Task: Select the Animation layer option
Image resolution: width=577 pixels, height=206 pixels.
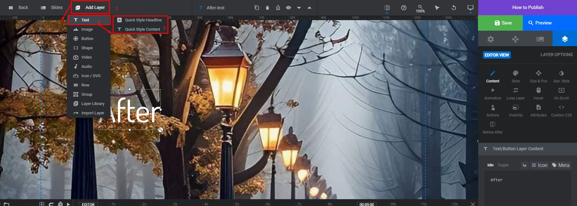Action: coord(493,94)
